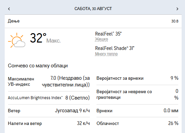This screenshot has width=185, height=133.
Task: Click the 30.8 date label
Action: pyautogui.click(x=175, y=21)
